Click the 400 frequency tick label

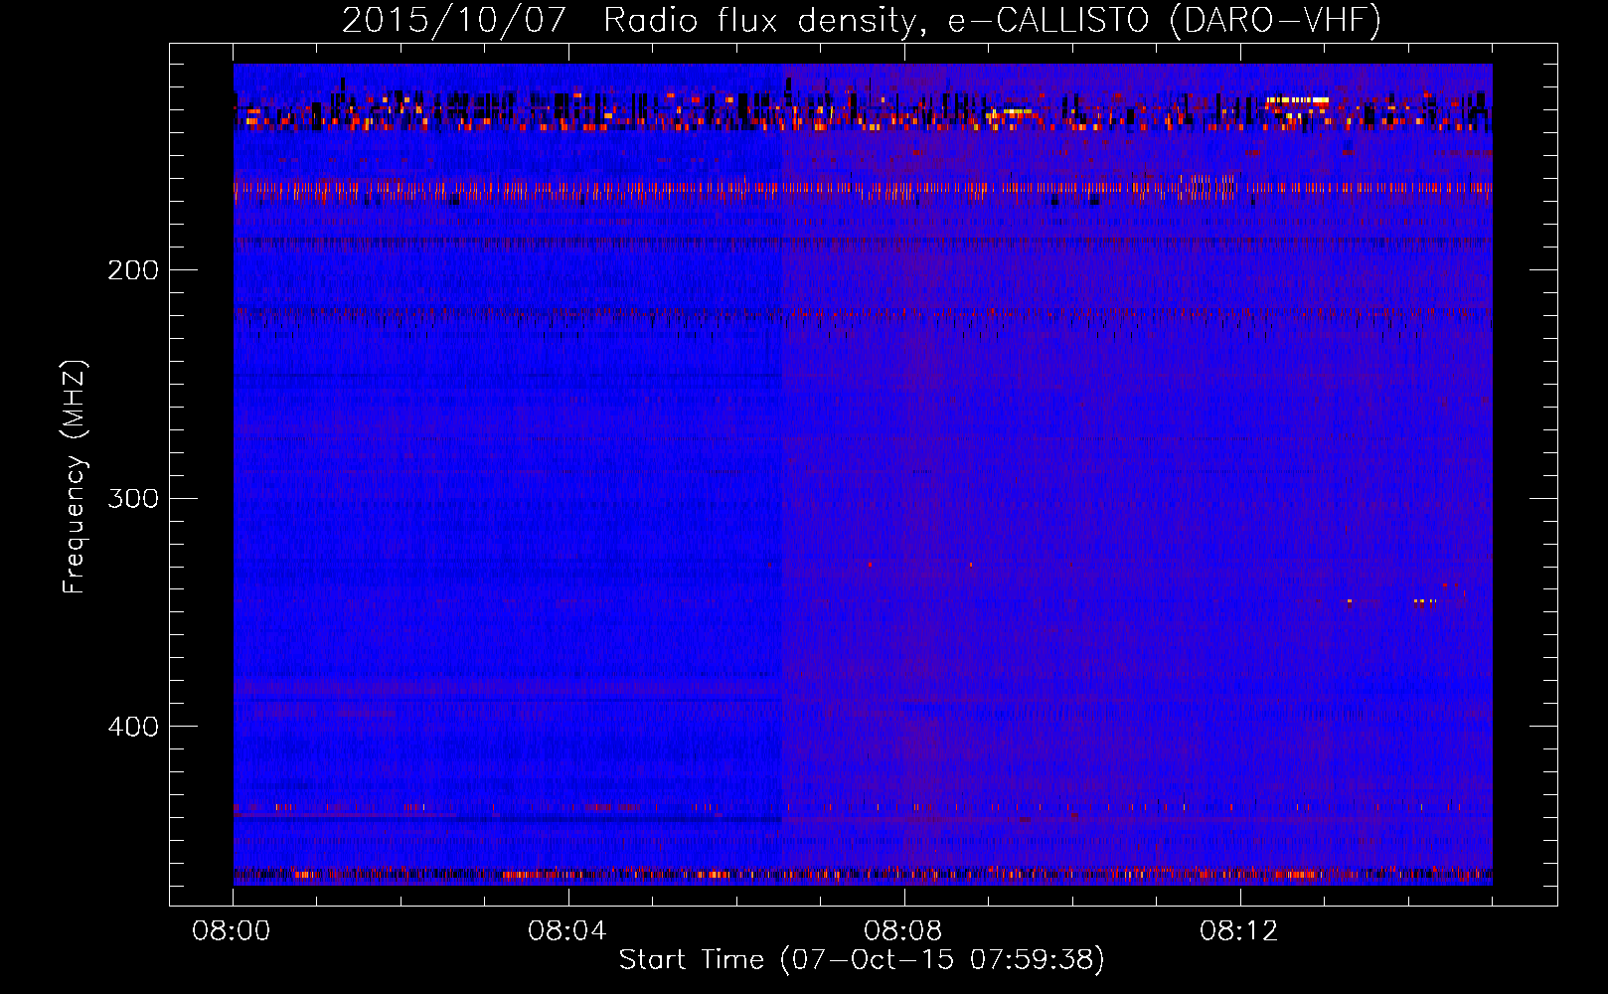[133, 727]
